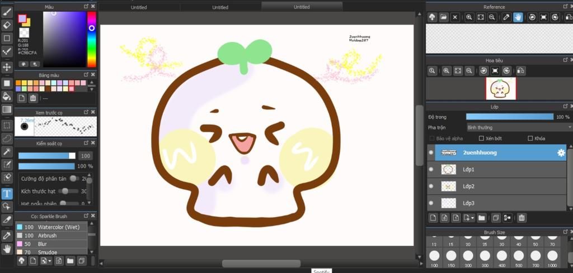
Task: Click the hue spectrum bar
Action: pos(92,40)
